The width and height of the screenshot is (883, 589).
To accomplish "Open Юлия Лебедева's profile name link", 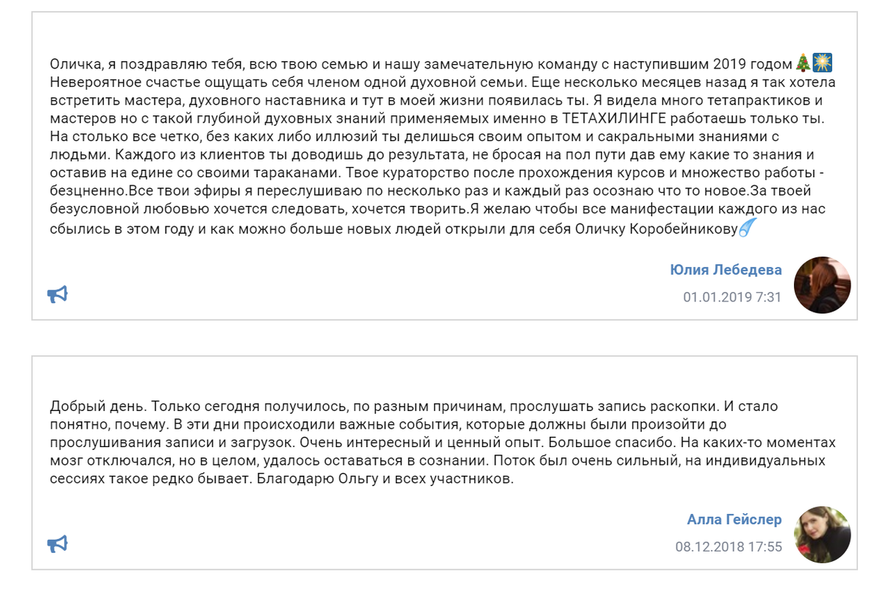I will [x=726, y=270].
